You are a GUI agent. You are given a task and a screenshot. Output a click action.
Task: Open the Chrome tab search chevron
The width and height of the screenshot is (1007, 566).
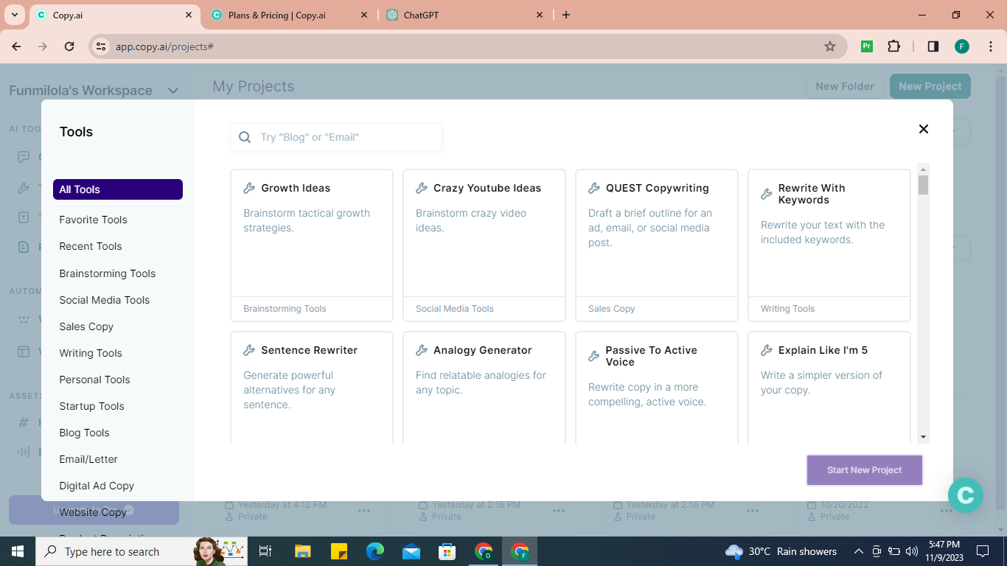tap(14, 15)
